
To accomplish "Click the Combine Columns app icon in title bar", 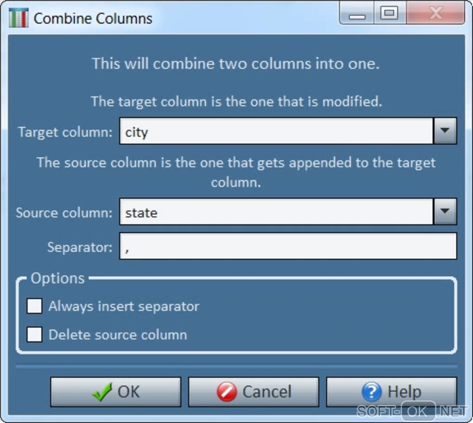I will pos(18,18).
